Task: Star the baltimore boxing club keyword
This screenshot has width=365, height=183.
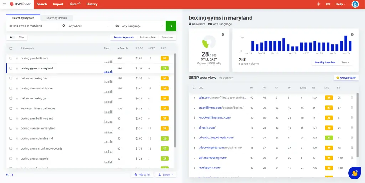Action: tap(17, 78)
